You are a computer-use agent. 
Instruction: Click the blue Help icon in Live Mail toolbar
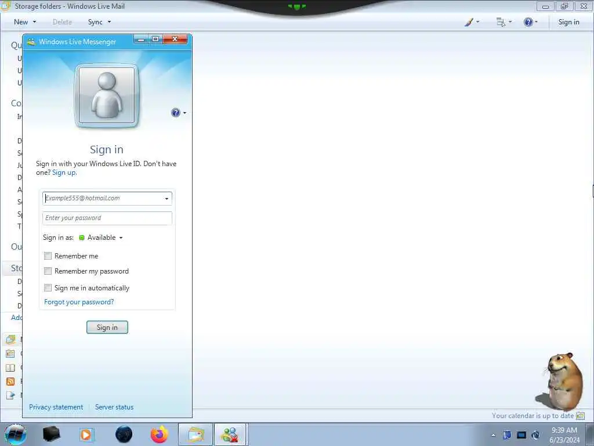pos(528,22)
